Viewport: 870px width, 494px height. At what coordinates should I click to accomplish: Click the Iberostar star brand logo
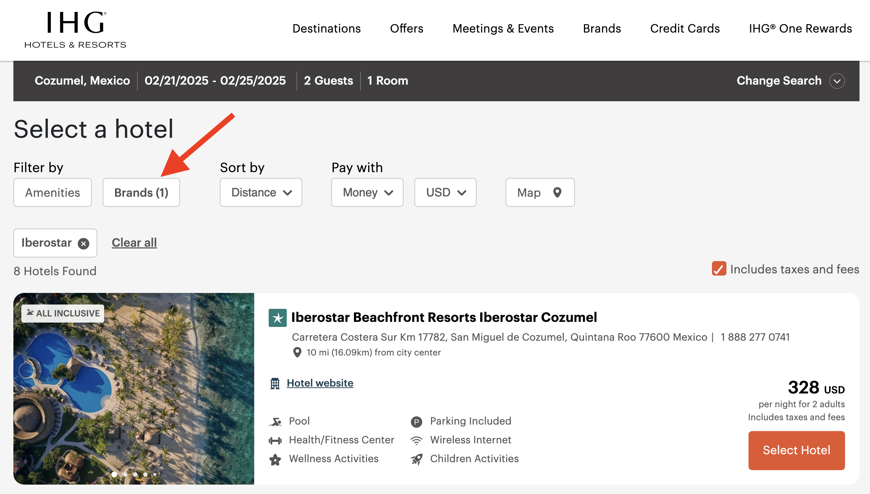point(278,318)
